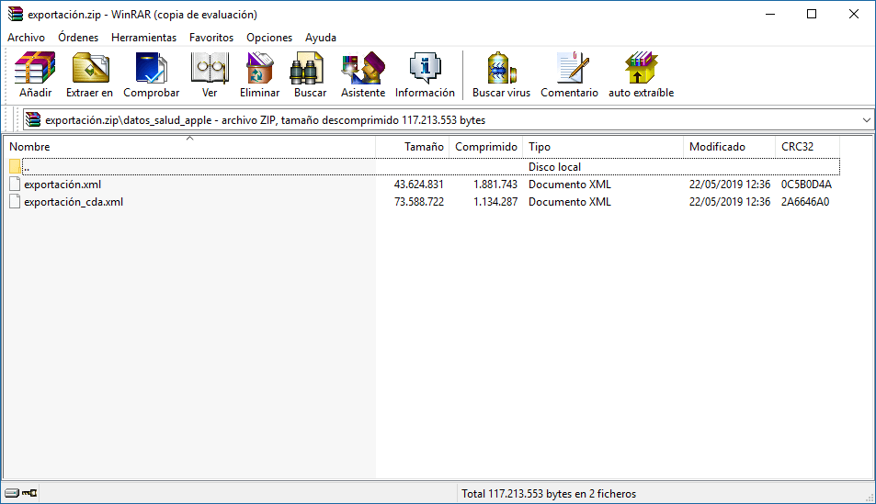Open the Comentario editor icon
Screen dimensions: 876x504
[573, 68]
